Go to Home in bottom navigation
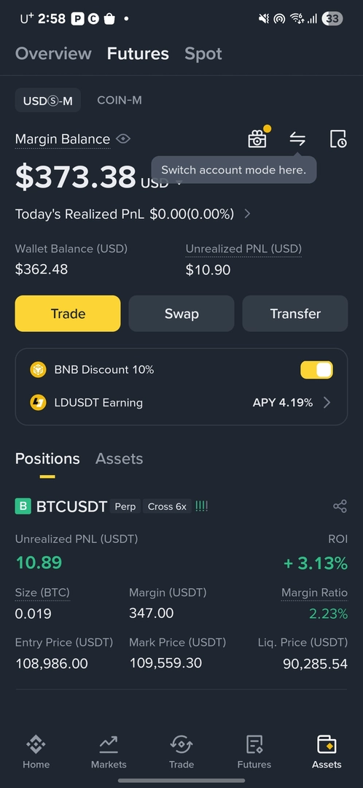This screenshot has width=363, height=788. tap(36, 752)
